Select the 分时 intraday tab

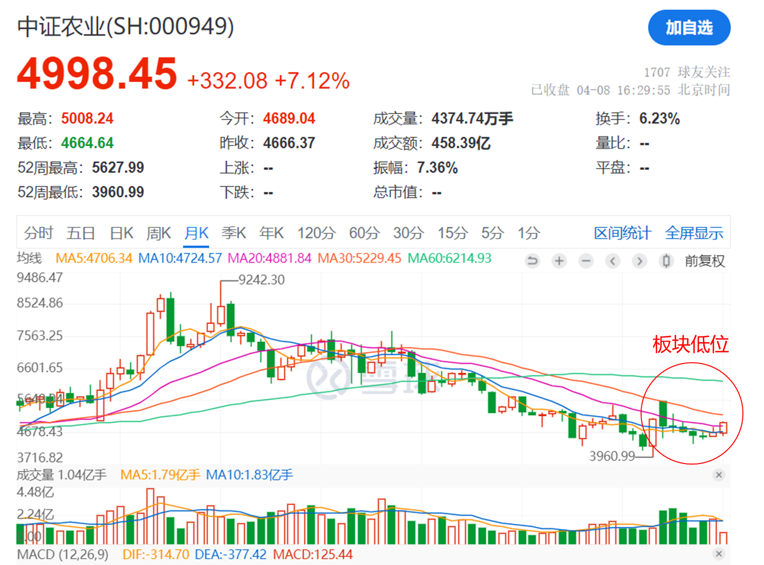(x=38, y=233)
